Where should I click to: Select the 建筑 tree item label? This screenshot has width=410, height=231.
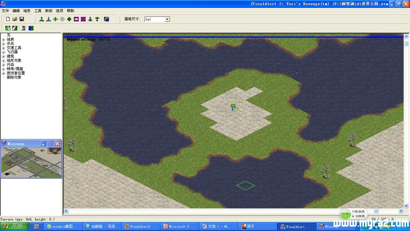(x=10, y=56)
